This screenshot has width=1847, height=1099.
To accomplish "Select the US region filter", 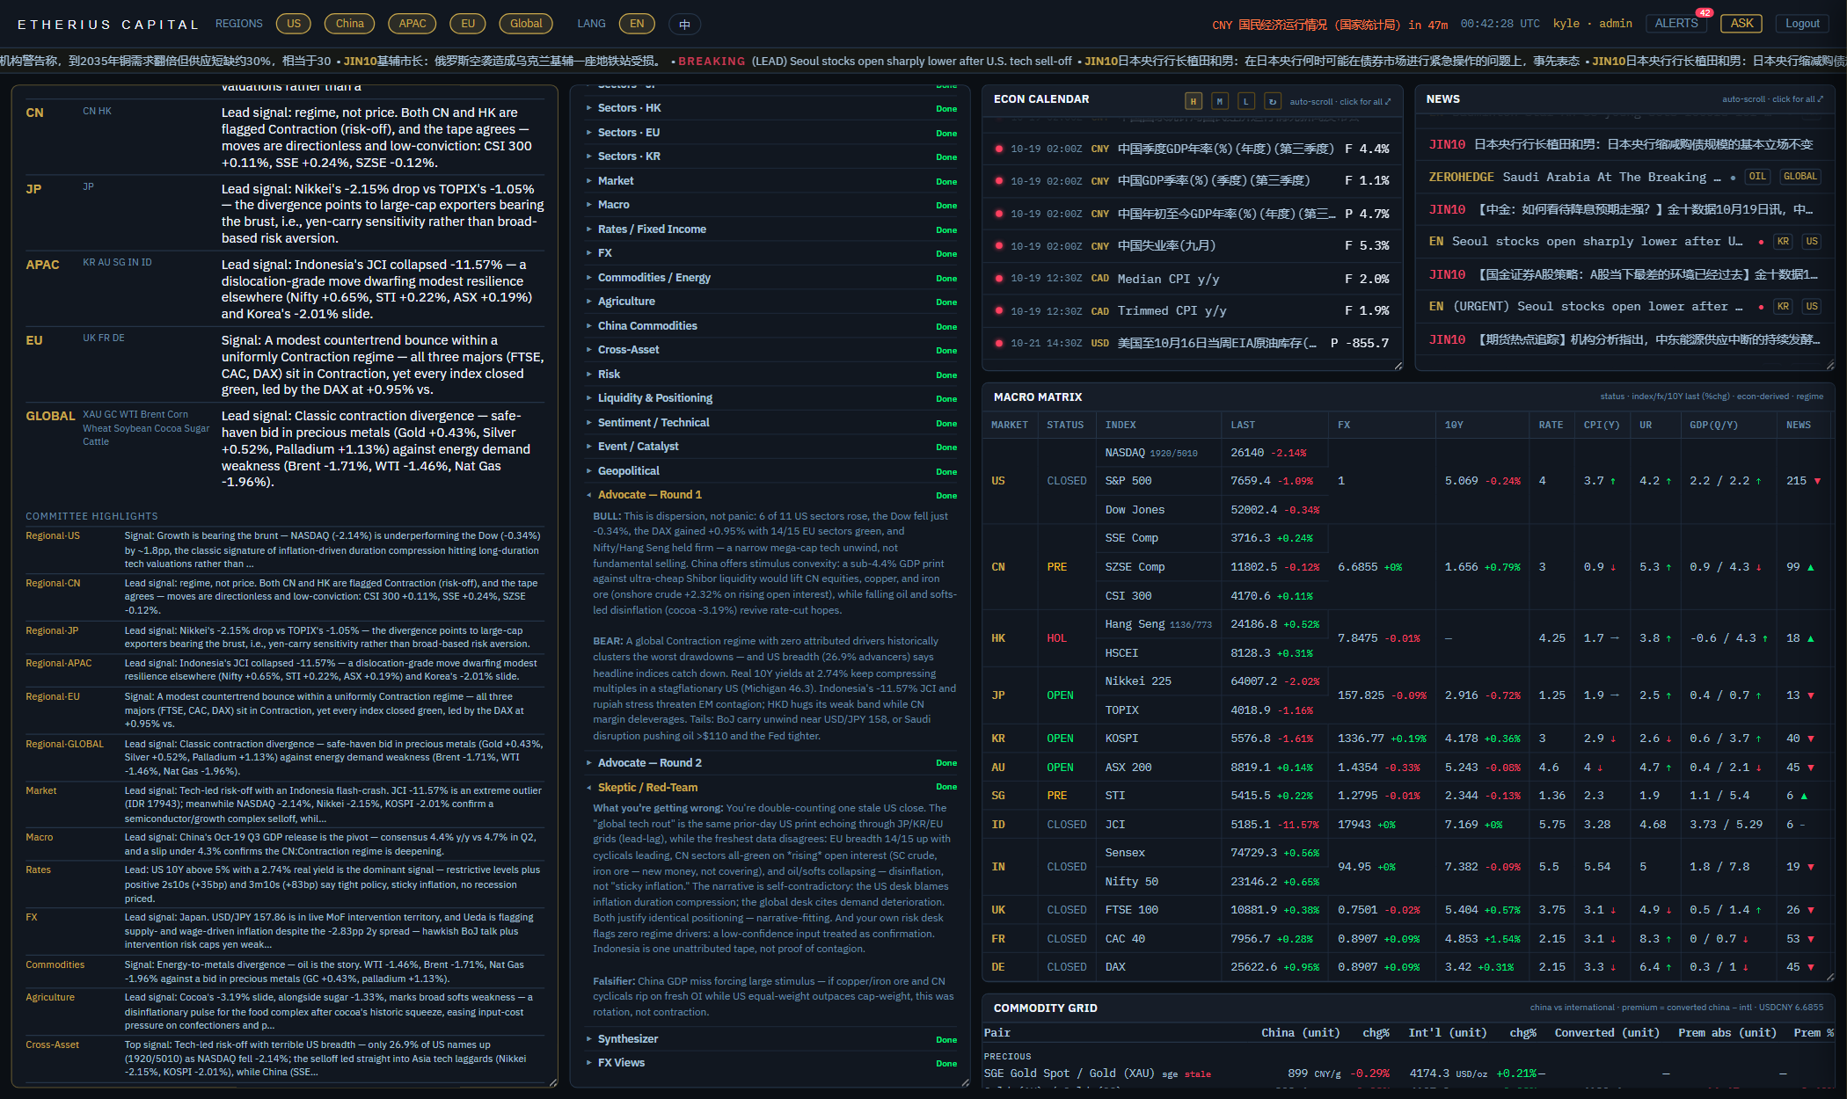I will 294,24.
